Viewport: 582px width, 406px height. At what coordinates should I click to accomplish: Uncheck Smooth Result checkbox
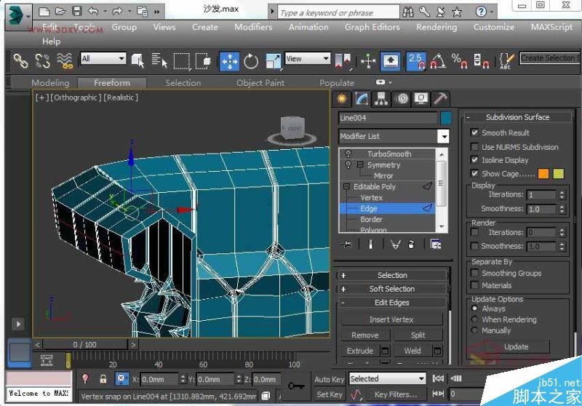474,132
